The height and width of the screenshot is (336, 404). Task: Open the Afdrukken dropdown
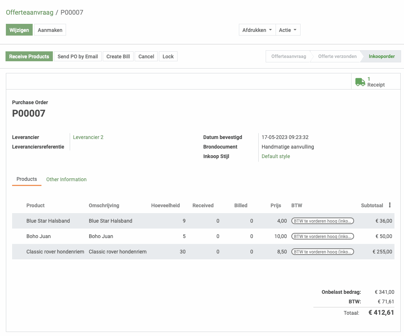click(x=257, y=30)
